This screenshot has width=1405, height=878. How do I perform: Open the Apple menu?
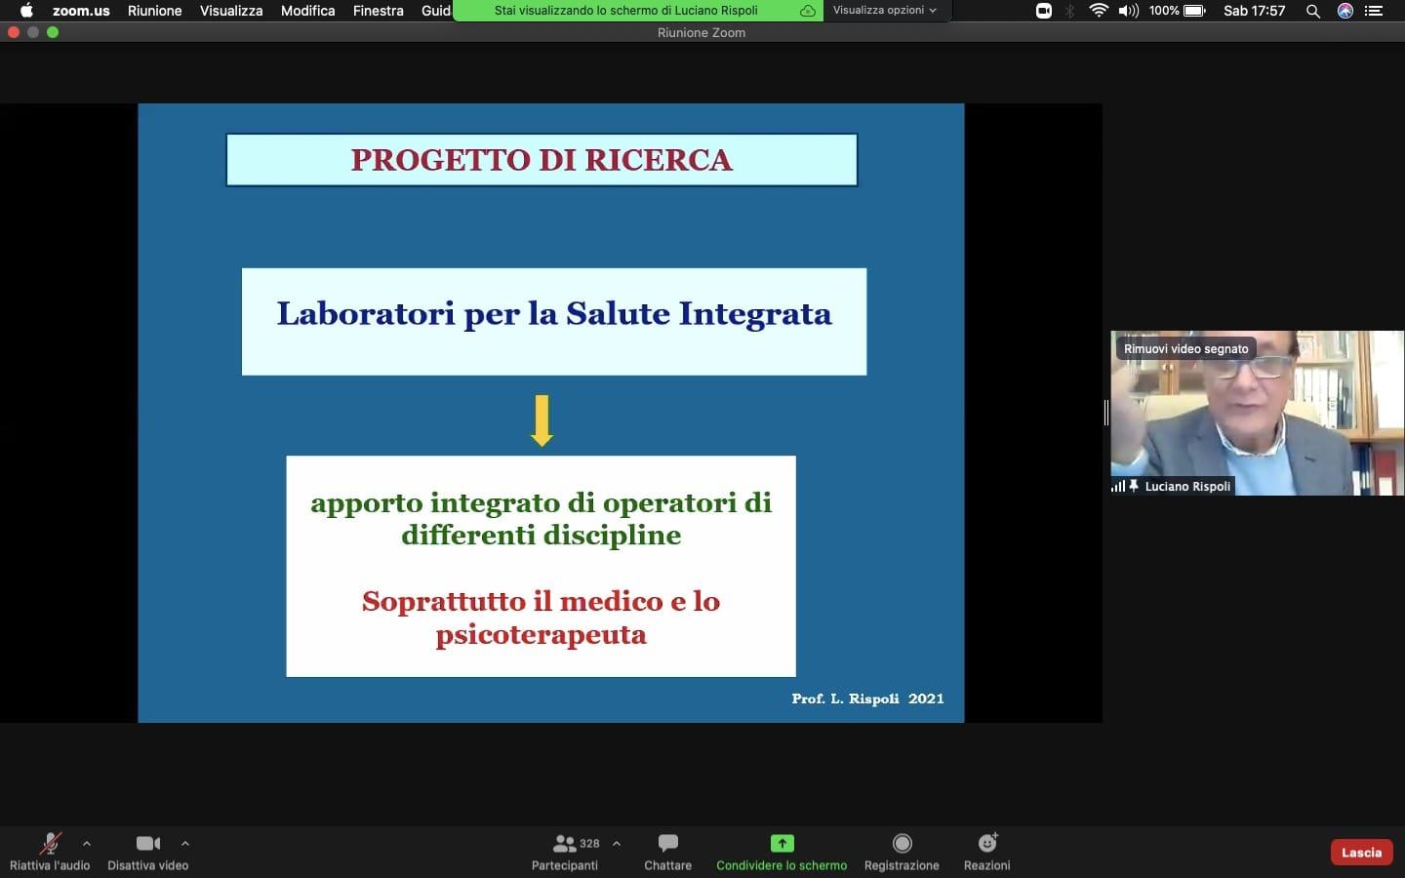[26, 11]
